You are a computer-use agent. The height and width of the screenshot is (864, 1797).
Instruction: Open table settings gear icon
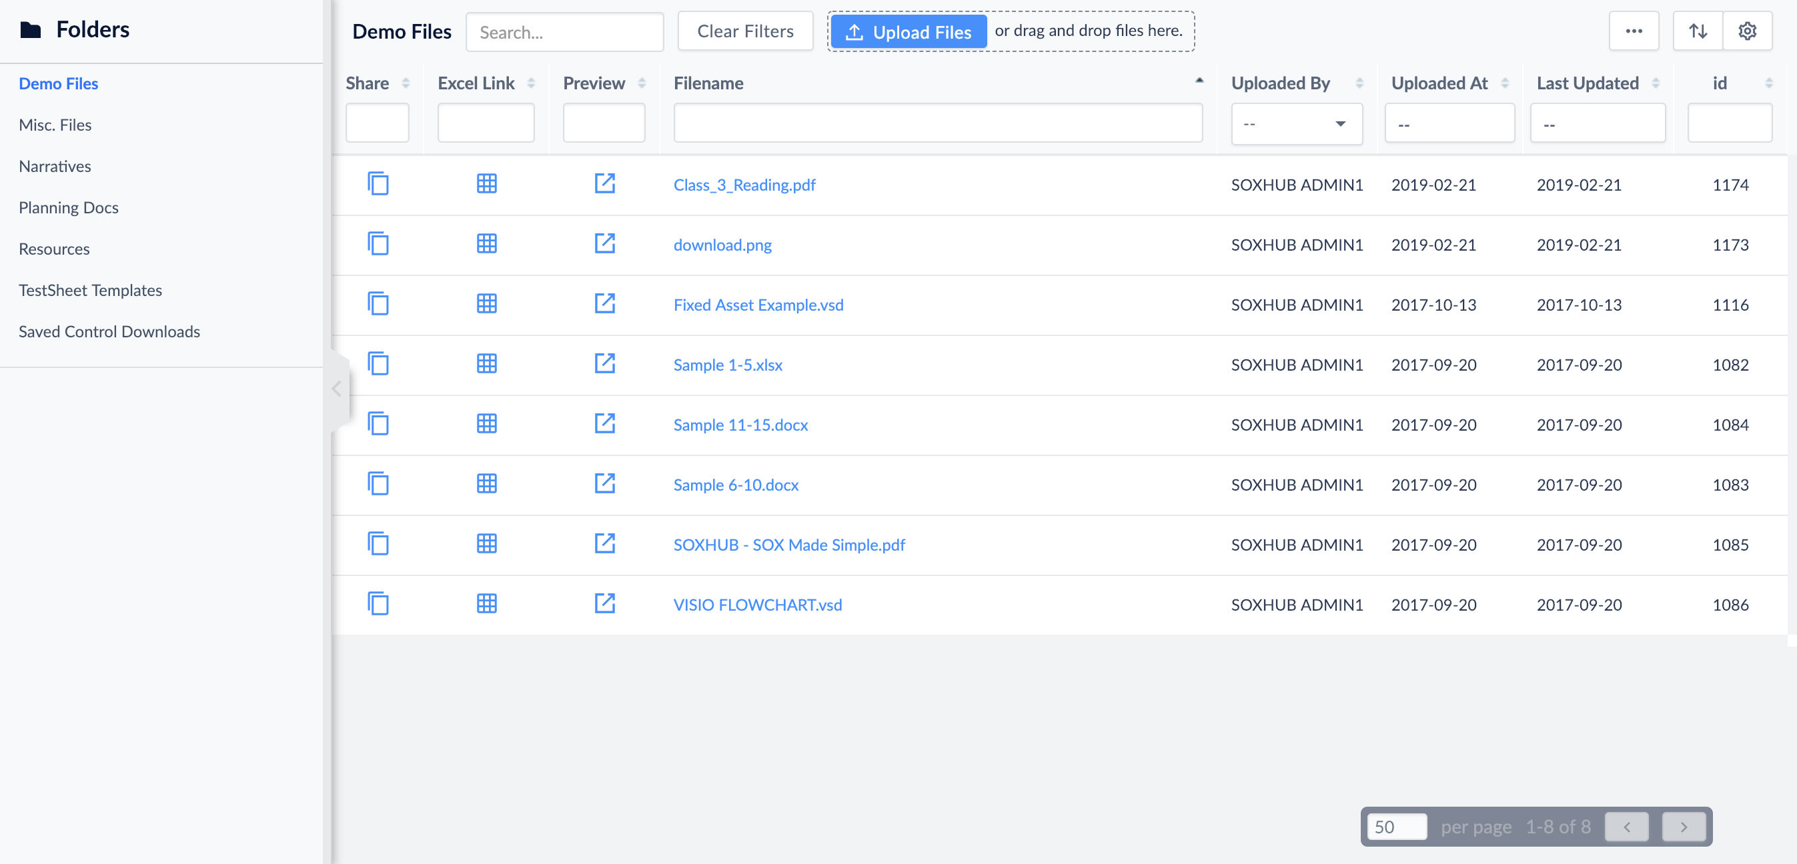point(1746,31)
